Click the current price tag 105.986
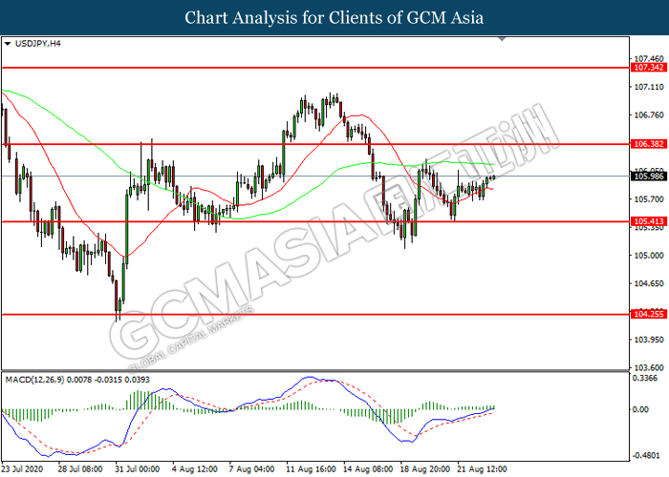 (x=649, y=176)
